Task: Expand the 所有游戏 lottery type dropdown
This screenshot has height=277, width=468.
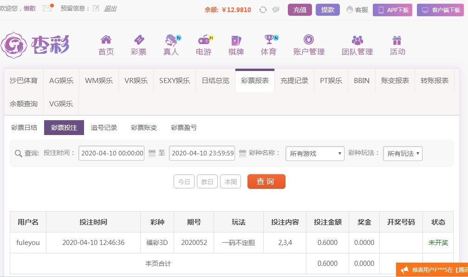Action: pyautogui.click(x=315, y=154)
